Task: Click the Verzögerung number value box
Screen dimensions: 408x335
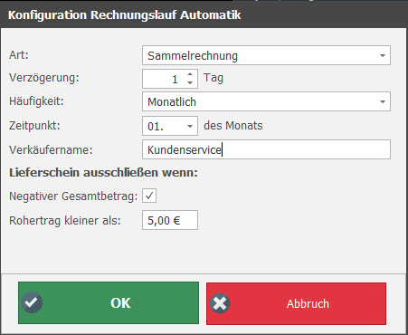Action: (165, 79)
